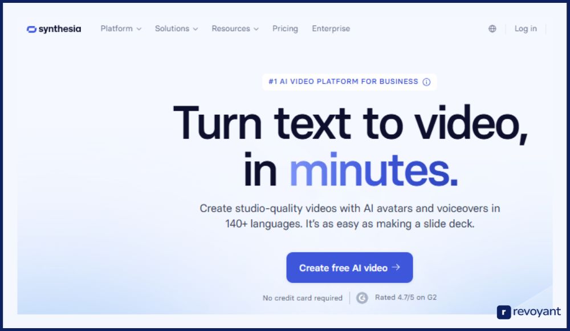
Task: Click the G2 rating logo icon
Action: [x=362, y=298]
